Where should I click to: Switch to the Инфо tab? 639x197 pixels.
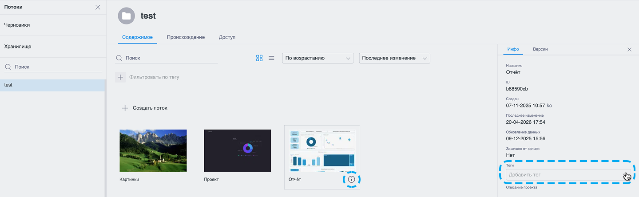click(x=513, y=49)
